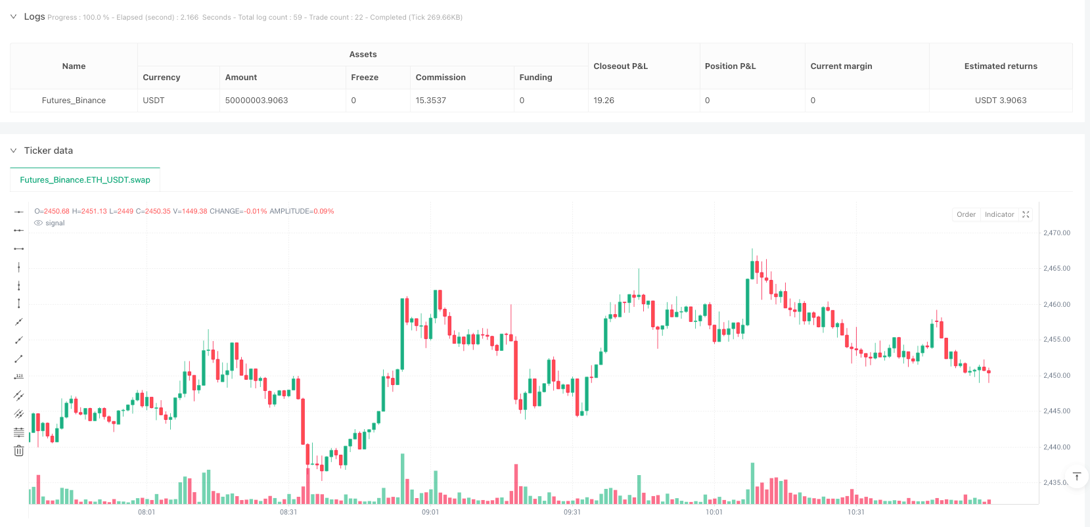Select the price channel two-line tool
The height and width of the screenshot is (527, 1090).
(x=19, y=396)
